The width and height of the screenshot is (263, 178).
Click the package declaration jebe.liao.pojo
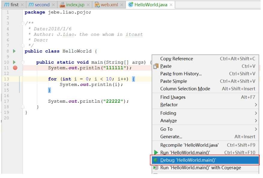click(70, 12)
